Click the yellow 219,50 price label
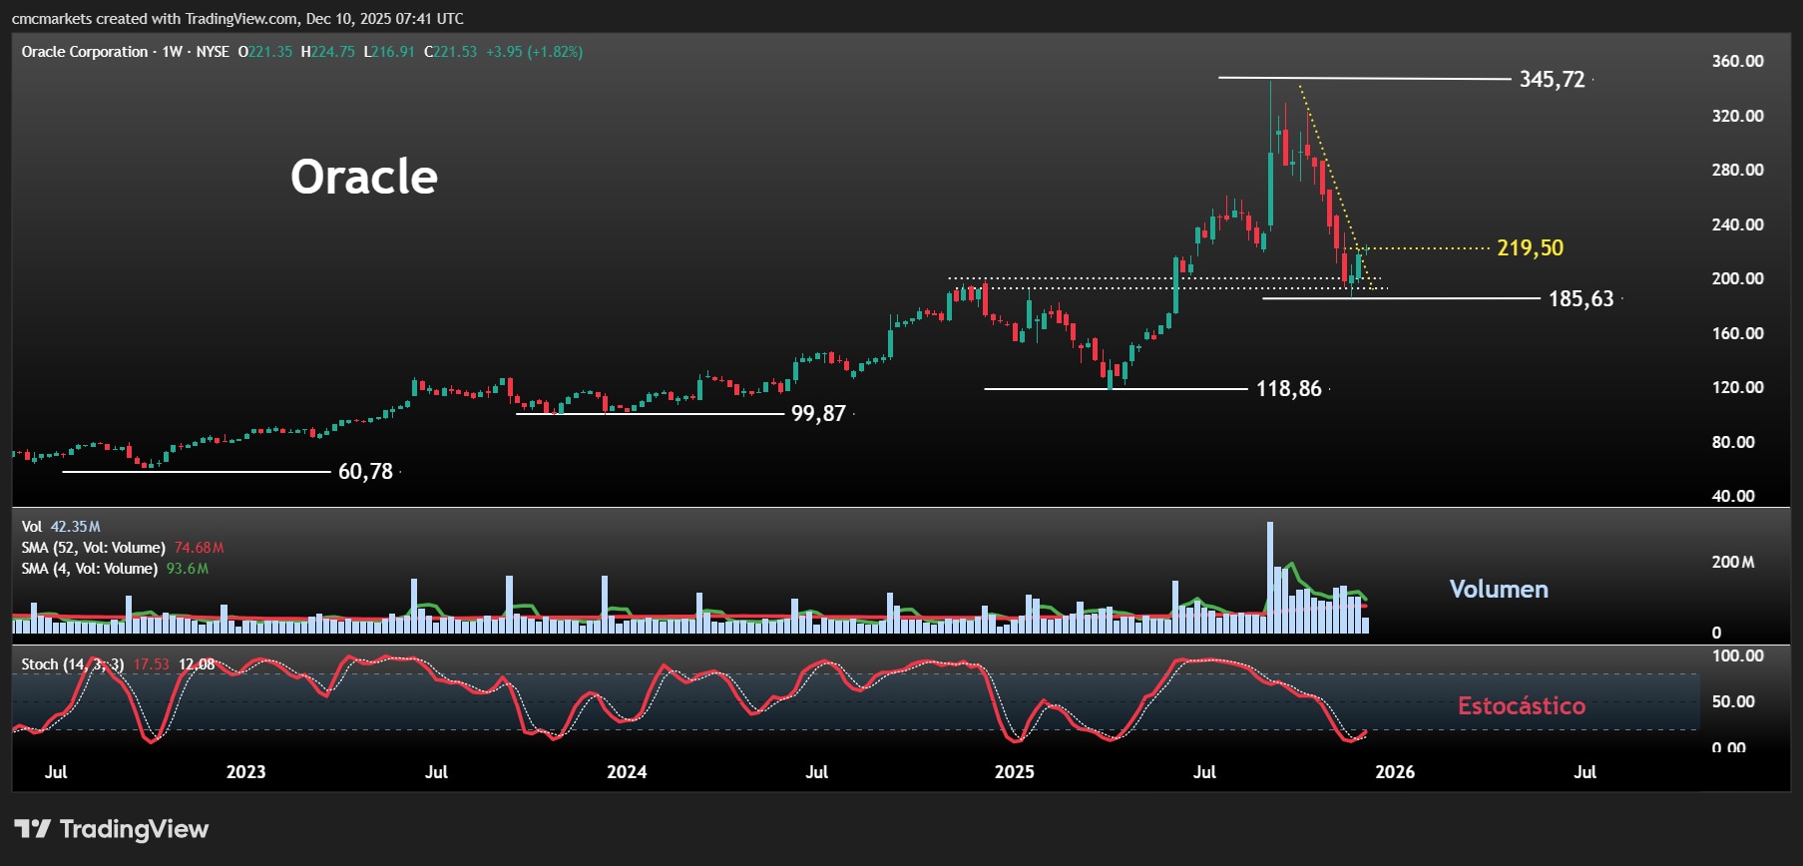 pyautogui.click(x=1530, y=247)
